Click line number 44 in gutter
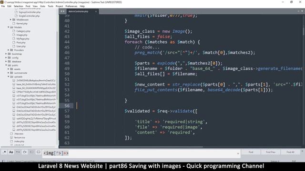The image size is (305, 171). 67,42
